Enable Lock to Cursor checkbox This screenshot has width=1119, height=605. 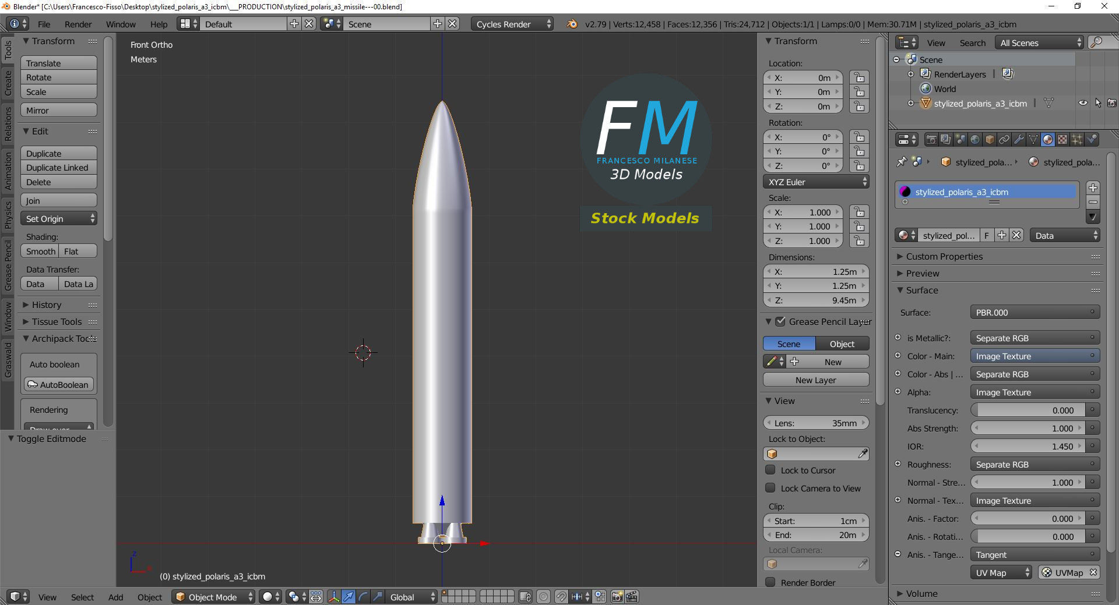(770, 470)
